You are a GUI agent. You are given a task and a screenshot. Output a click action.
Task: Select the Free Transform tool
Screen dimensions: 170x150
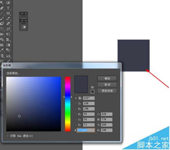pos(8,34)
